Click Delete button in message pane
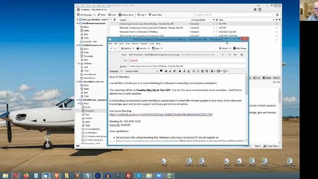 pos(267,78)
